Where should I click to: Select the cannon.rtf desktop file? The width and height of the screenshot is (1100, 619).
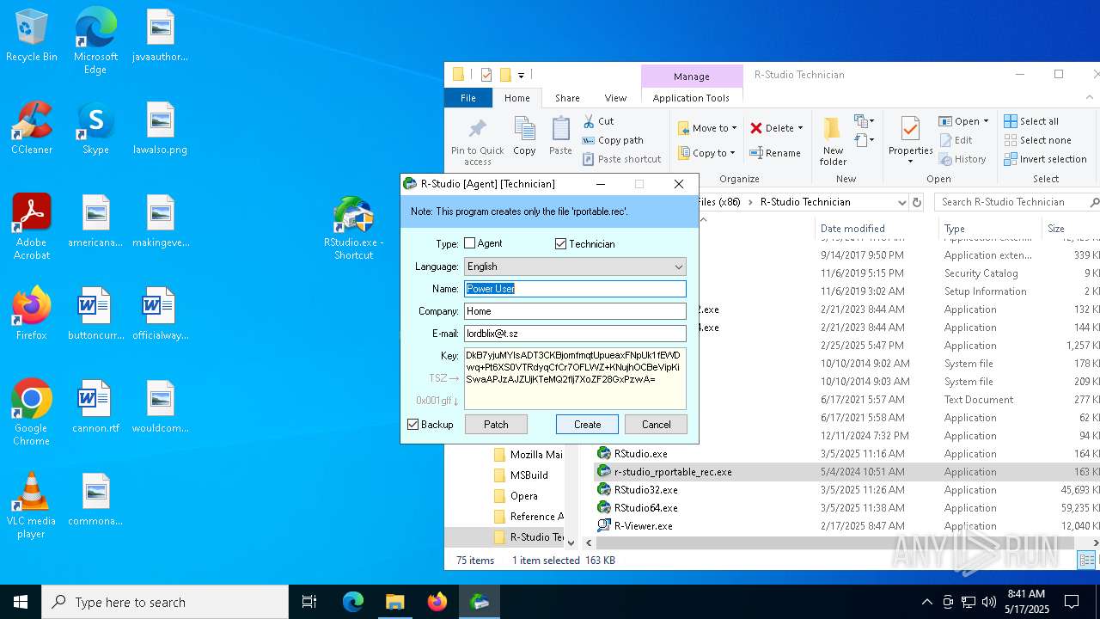(95, 407)
